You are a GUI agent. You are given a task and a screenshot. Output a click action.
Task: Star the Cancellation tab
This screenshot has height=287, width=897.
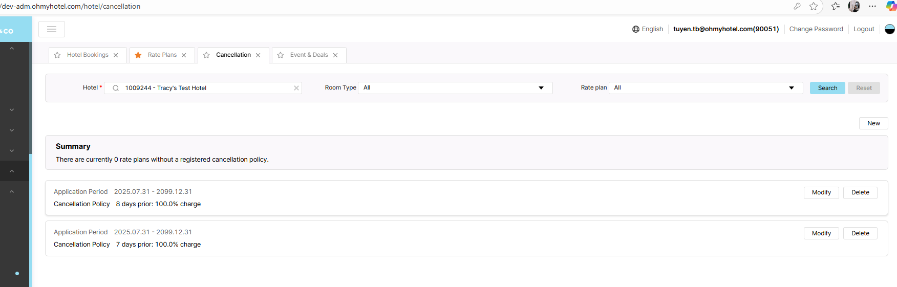pos(206,55)
